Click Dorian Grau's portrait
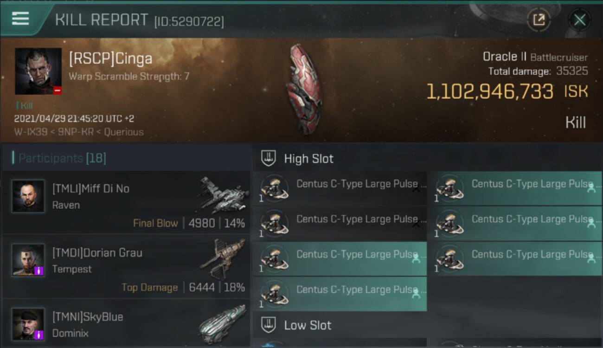Viewport: 603px width, 348px height. click(x=28, y=260)
